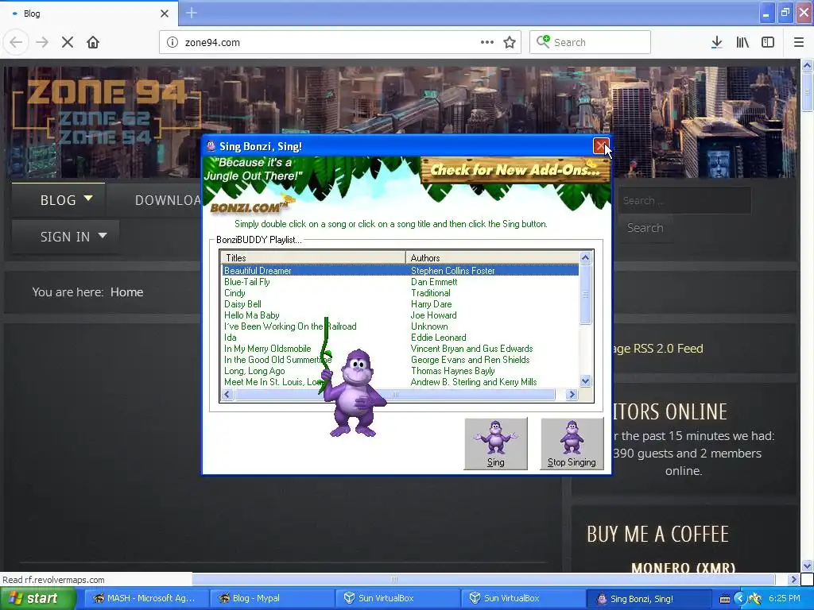The height and width of the screenshot is (610, 814).
Task: Click playlist horizontal scroll left arrow
Action: tap(227, 395)
